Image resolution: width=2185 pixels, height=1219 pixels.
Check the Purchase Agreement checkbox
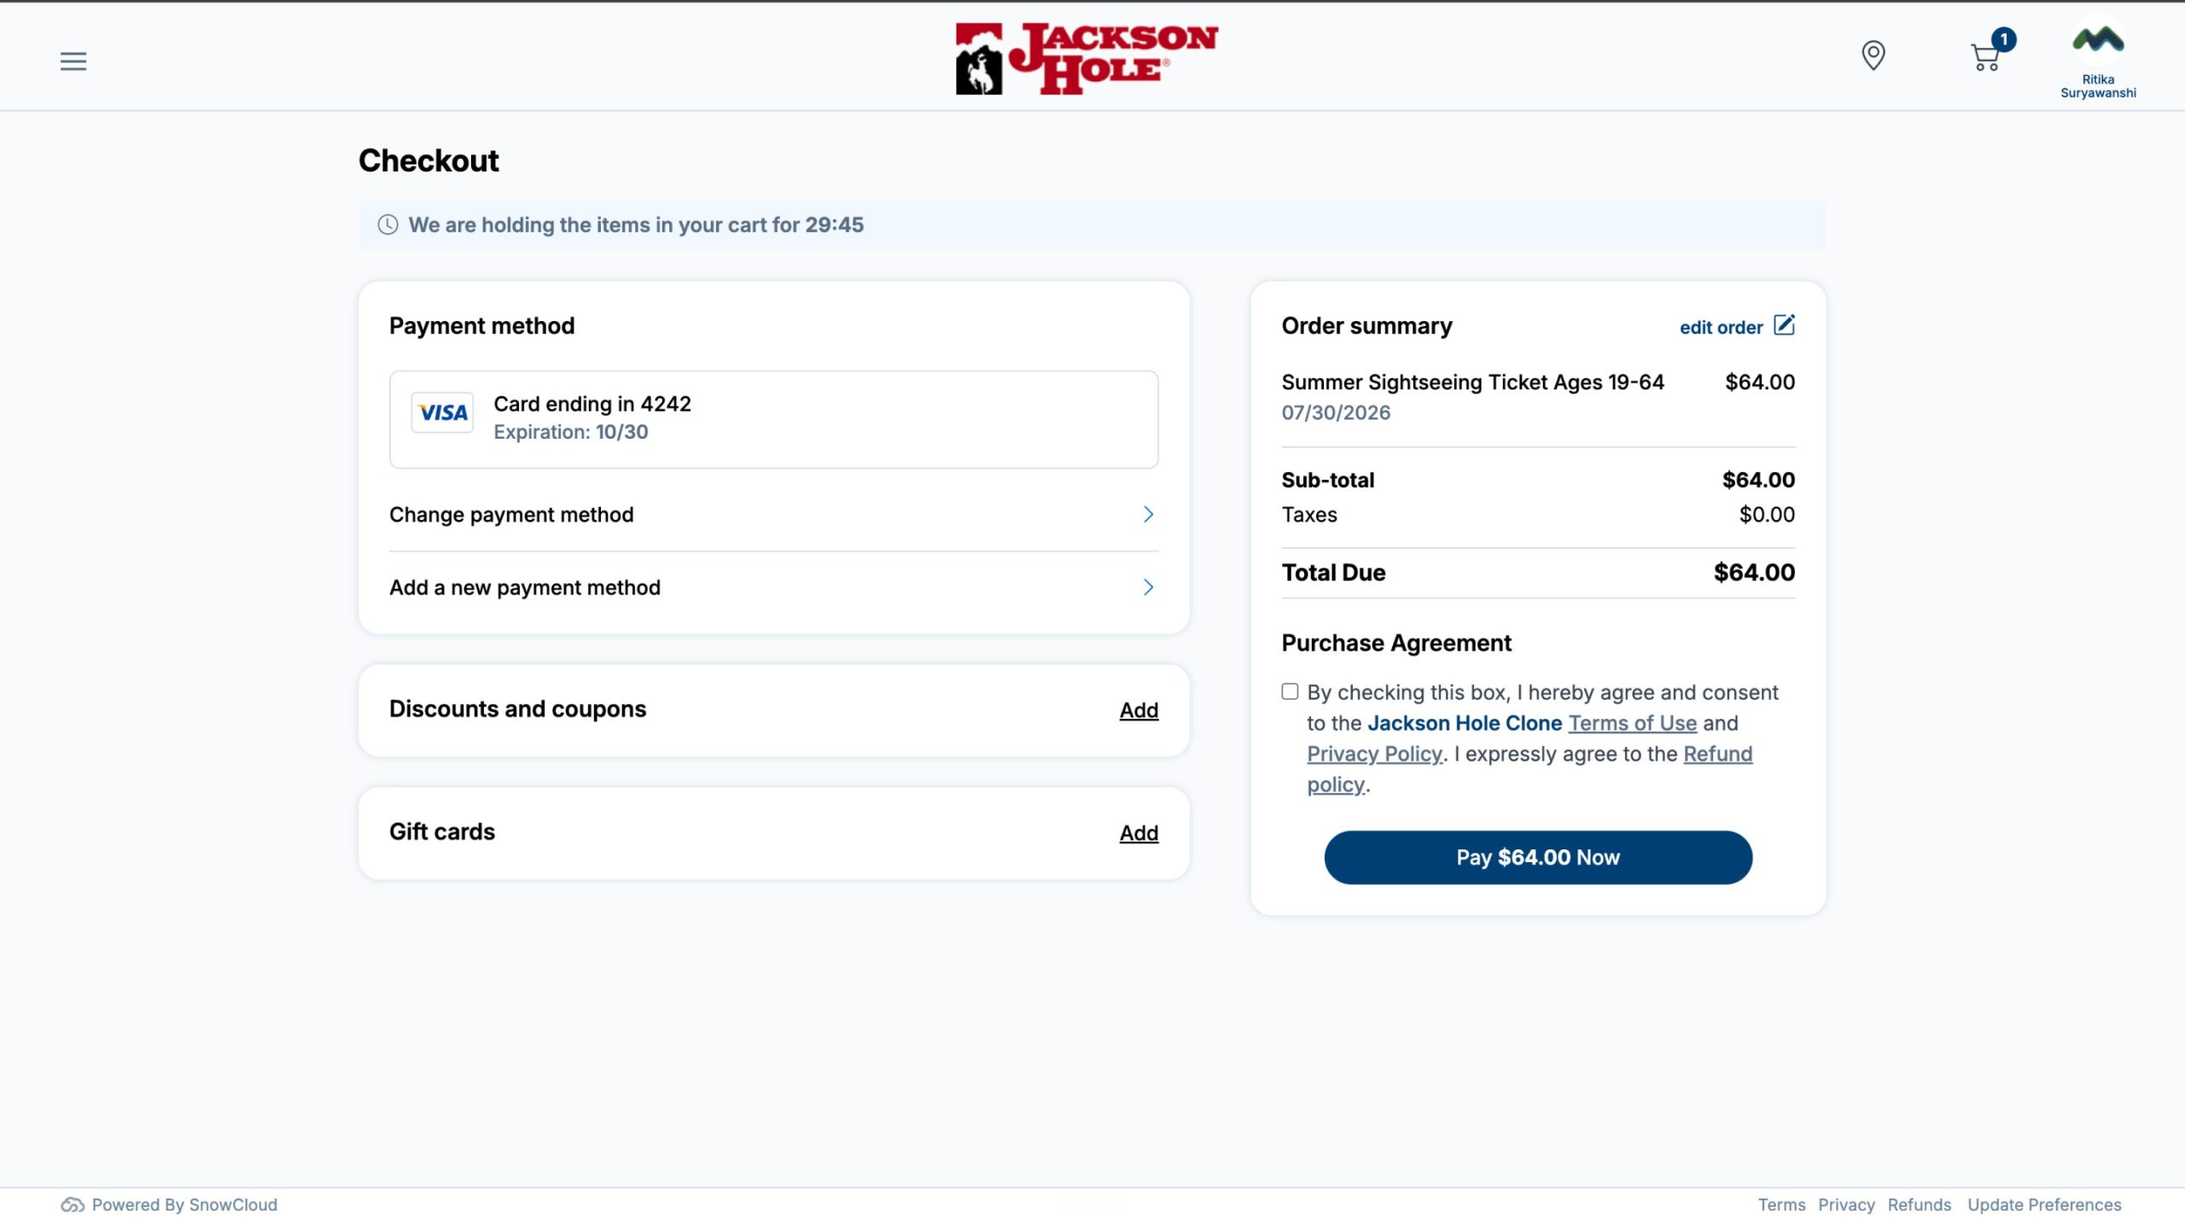click(x=1290, y=691)
